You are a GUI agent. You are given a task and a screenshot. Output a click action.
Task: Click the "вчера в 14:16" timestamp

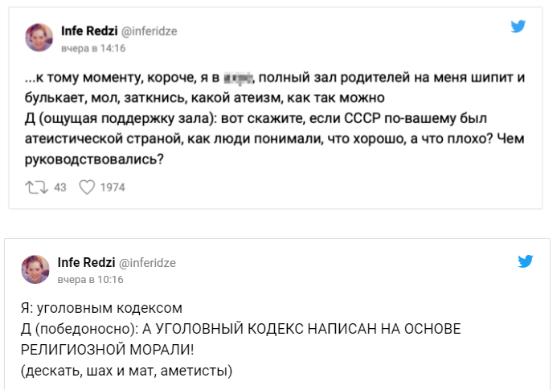(x=94, y=47)
